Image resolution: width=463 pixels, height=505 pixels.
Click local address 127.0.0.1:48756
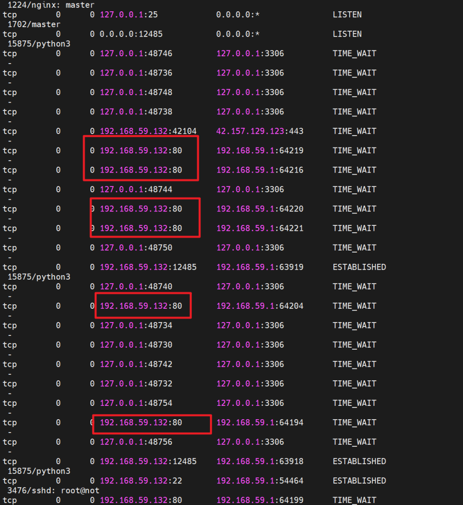(x=136, y=442)
